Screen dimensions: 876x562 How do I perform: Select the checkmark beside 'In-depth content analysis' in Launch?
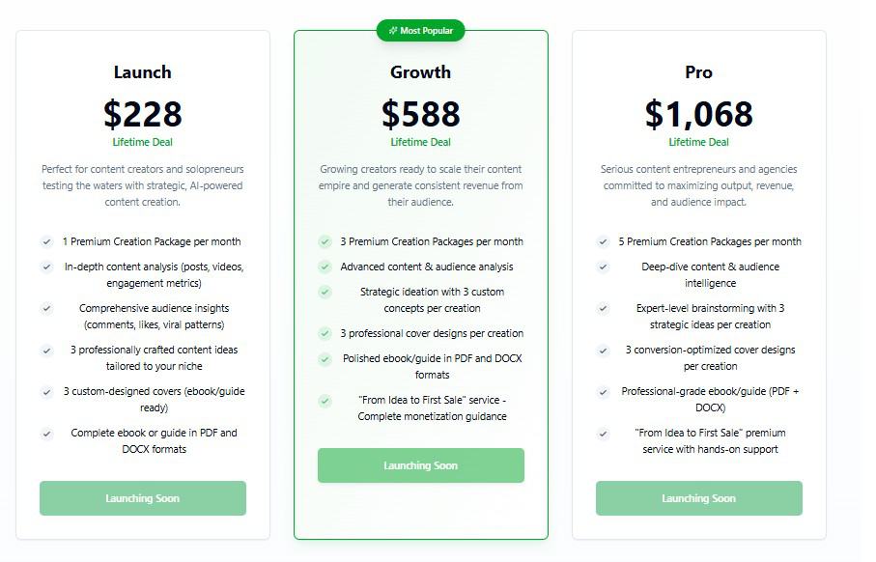(x=46, y=267)
